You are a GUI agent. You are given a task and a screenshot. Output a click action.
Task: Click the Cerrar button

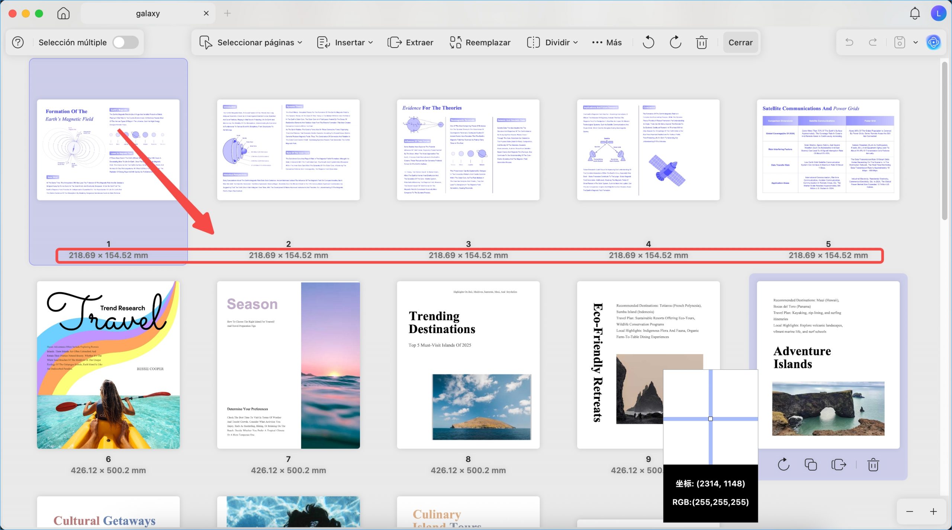(x=740, y=42)
